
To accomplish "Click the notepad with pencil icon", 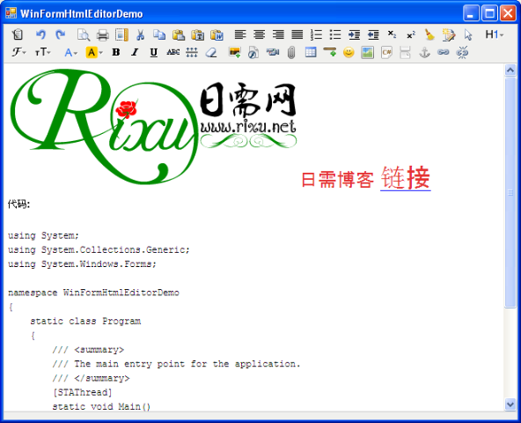I will tap(449, 34).
